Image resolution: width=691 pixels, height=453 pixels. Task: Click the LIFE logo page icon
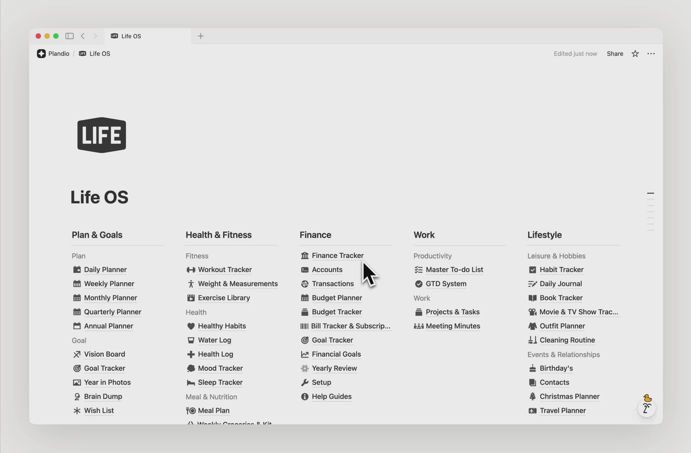(102, 134)
